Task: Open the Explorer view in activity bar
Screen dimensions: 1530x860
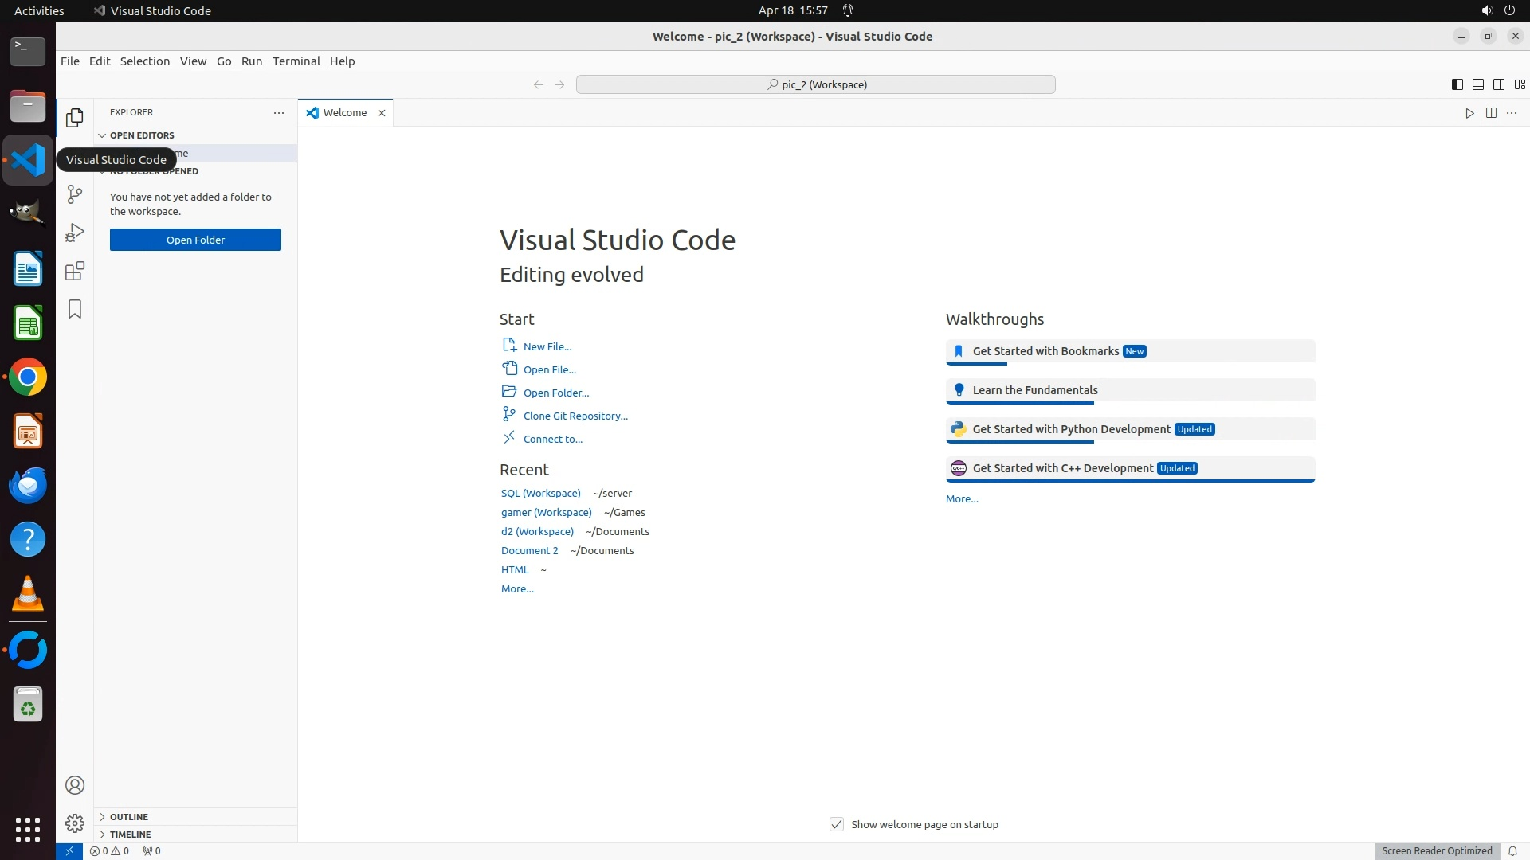Action: 75,118
